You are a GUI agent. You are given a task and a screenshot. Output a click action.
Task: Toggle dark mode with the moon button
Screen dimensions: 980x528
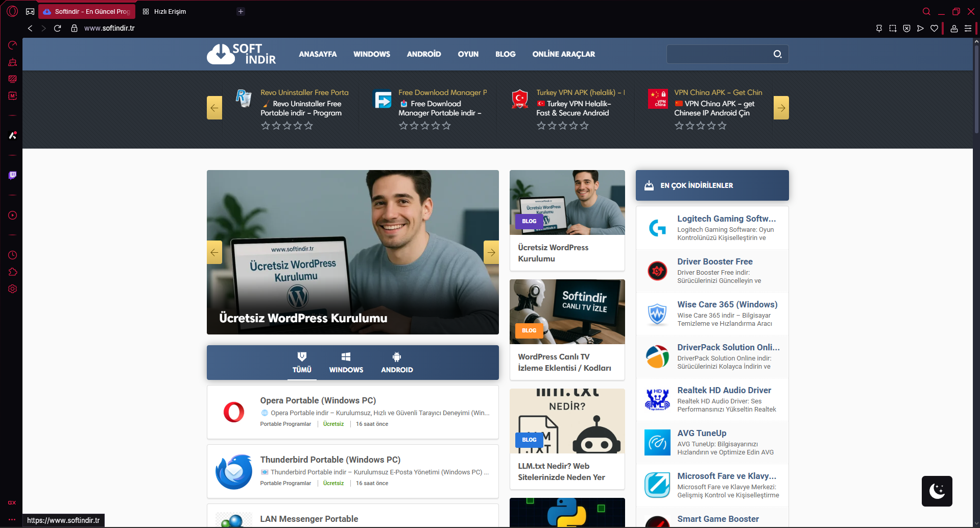[937, 491]
